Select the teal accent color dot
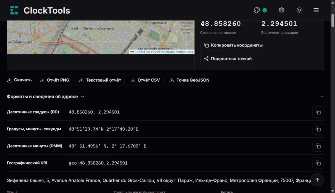 click(x=265, y=10)
